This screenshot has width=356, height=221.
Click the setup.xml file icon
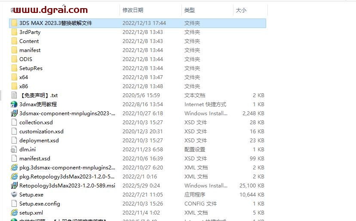[x=14, y=212]
